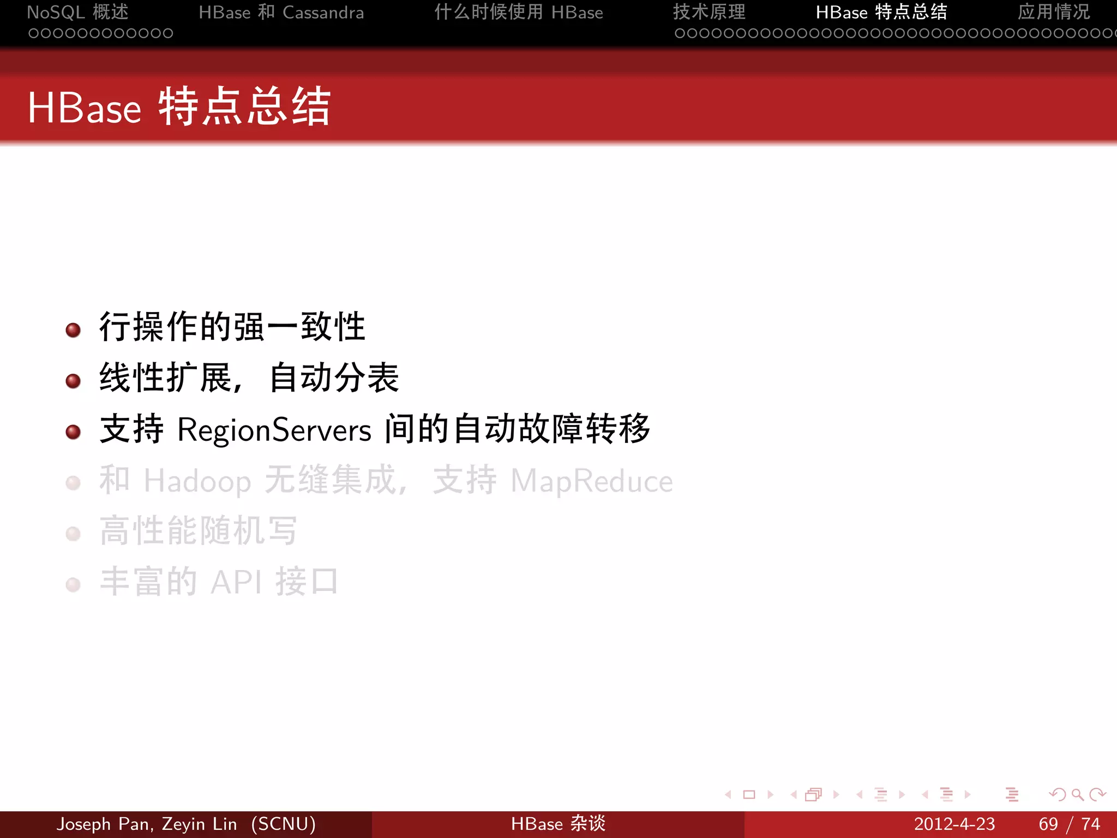Click the go back undo arrow

[x=1058, y=794]
